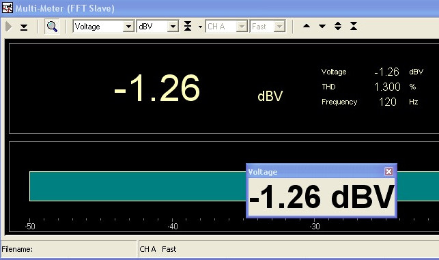Click the run/play triangle icon

point(9,27)
